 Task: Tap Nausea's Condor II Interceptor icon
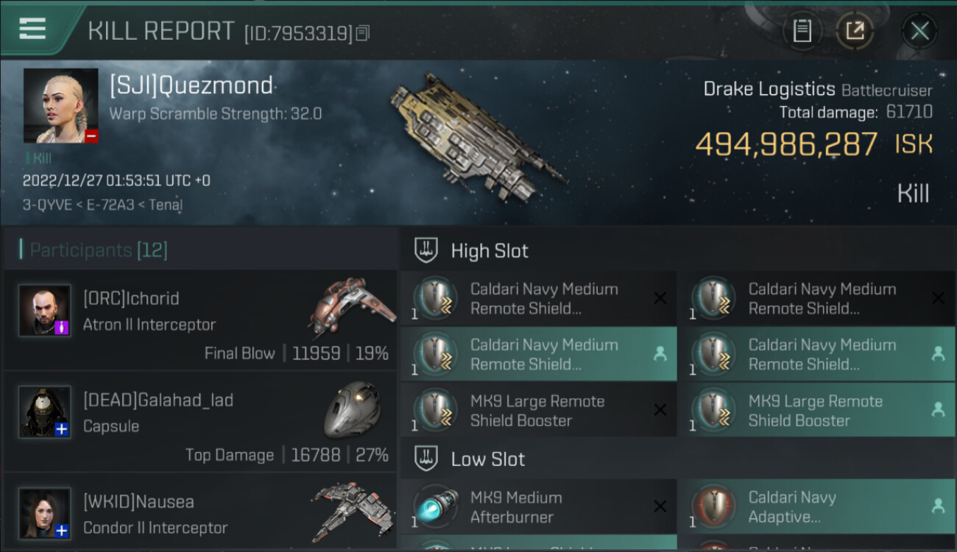[350, 512]
